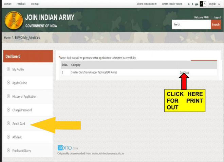Open Feedback/Query in the sidebar
This screenshot has height=162, width=224.
(28, 150)
